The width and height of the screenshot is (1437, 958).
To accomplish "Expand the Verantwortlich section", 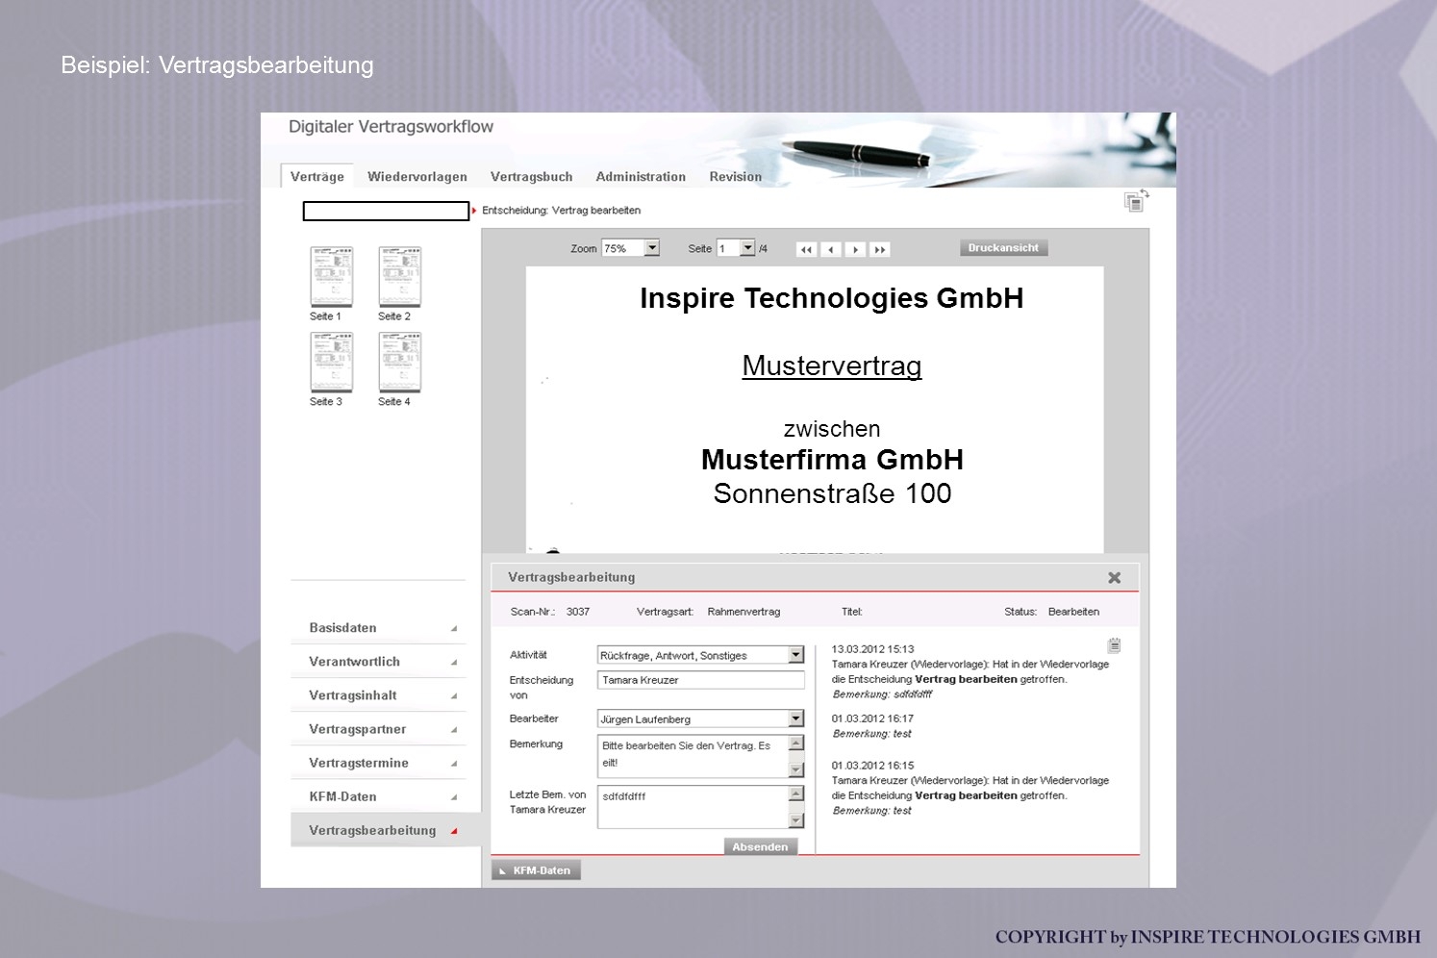I will 378,662.
